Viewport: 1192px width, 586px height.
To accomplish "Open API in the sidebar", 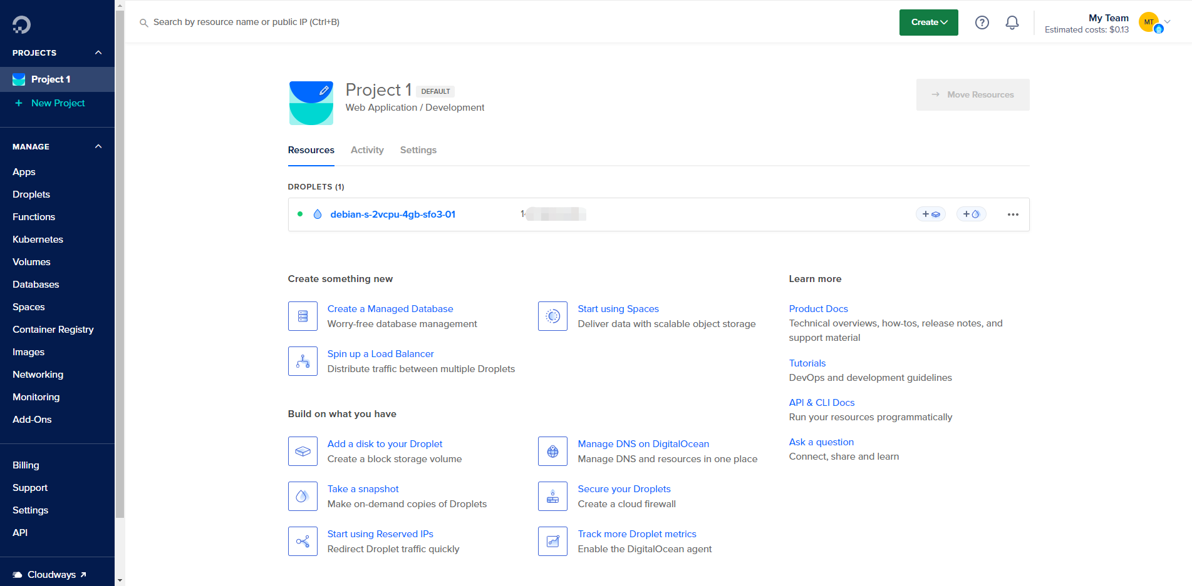I will point(20,533).
